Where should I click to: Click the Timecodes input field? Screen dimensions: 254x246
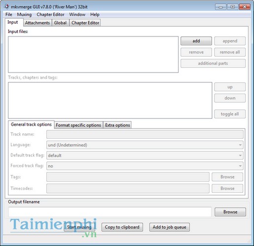[x=128, y=188]
